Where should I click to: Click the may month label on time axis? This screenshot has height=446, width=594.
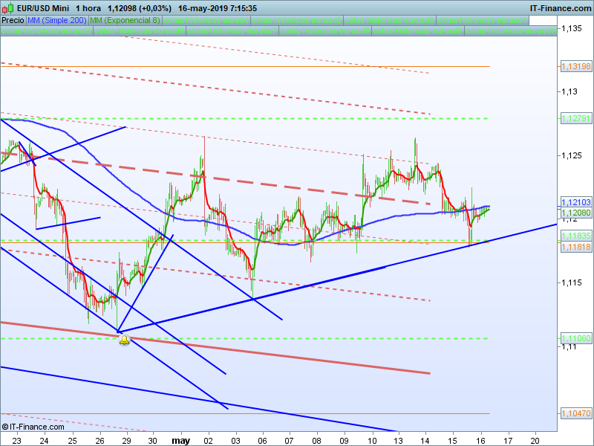[x=180, y=440]
